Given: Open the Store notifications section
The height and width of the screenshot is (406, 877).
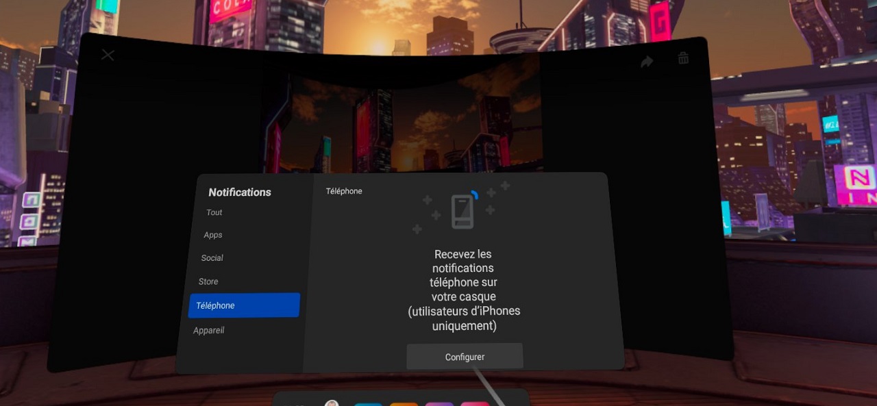Looking at the screenshot, I should 208,281.
